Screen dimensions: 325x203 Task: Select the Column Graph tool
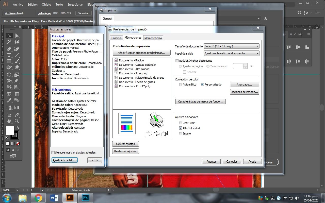(17, 108)
